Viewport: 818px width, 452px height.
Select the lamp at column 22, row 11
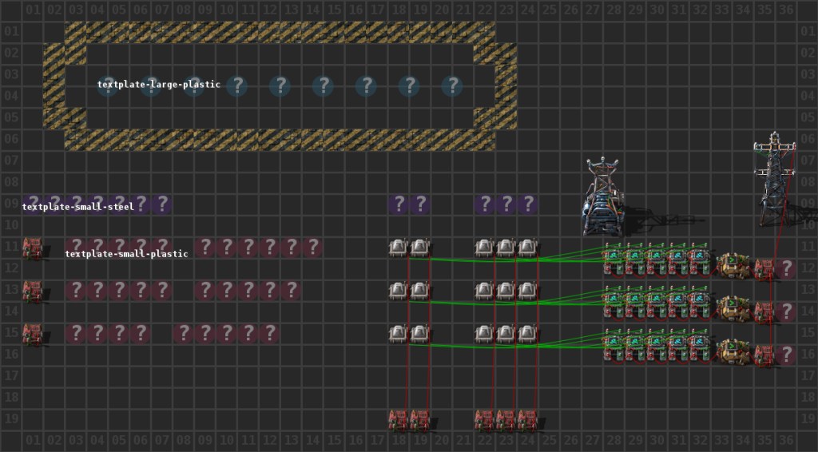pyautogui.click(x=484, y=248)
